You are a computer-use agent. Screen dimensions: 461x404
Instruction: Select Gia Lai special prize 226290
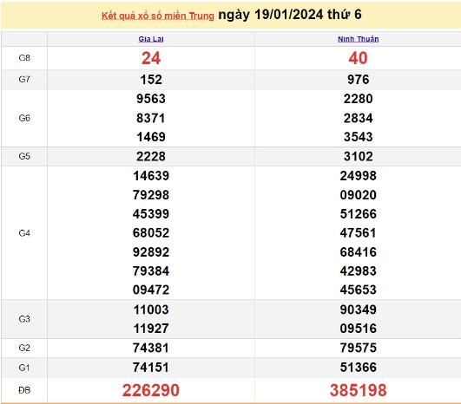[x=151, y=390]
